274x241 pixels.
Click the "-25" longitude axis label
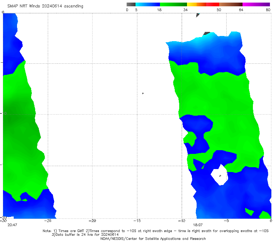click(48, 221)
